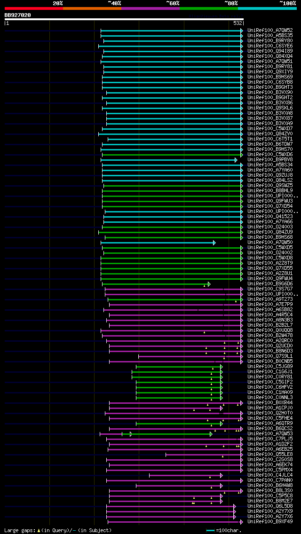Click the purple alignment bar for UniRef100_Q6L5D8
This screenshot has height=534, width=301.
pyautogui.click(x=171, y=506)
